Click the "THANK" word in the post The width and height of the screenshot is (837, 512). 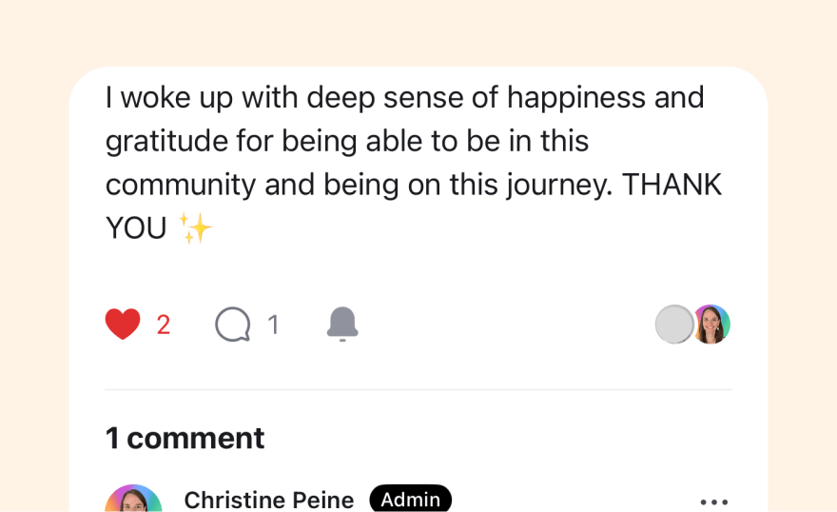click(672, 185)
